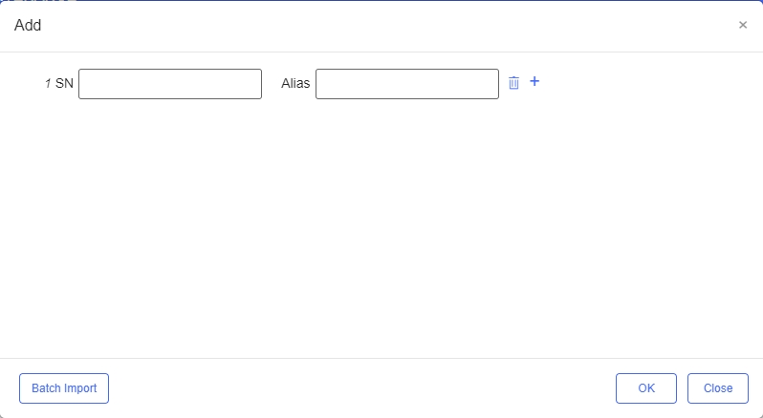This screenshot has width=763, height=418.
Task: Add another SN row with plus icon
Action: tap(534, 81)
